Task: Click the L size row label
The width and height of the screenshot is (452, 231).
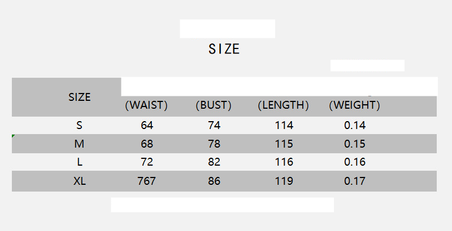Action: point(79,162)
